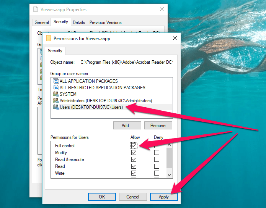Click the Read & execute permission label

(70, 160)
